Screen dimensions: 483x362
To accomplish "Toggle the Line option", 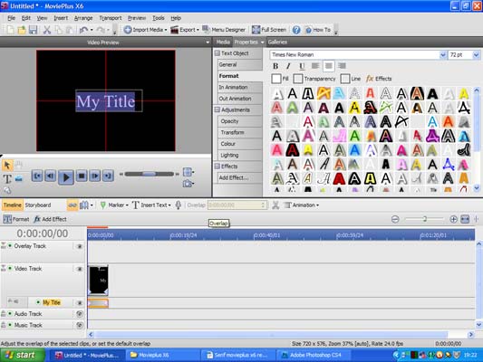I will [x=345, y=79].
